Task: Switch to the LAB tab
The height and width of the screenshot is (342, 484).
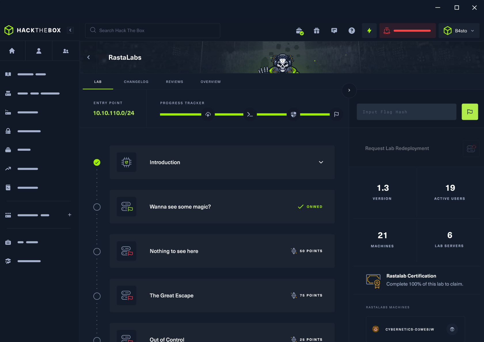Action: pyautogui.click(x=98, y=82)
